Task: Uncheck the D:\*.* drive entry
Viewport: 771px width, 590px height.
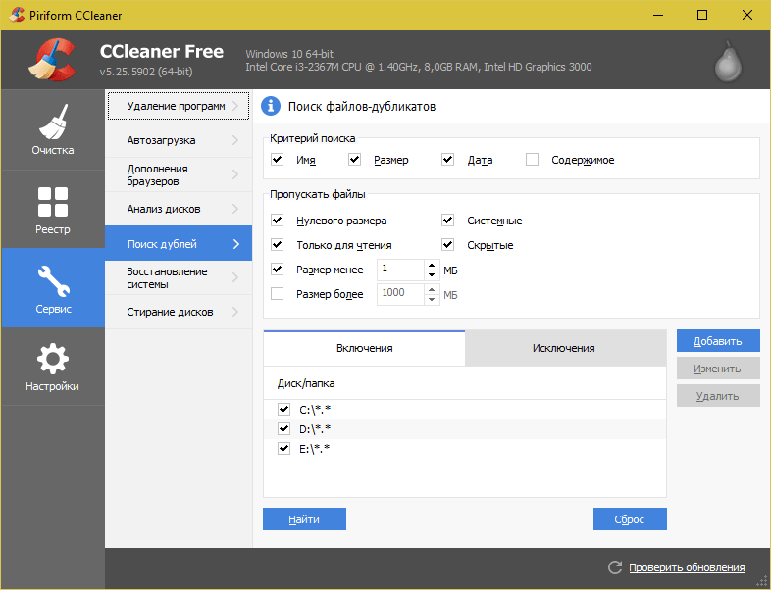Action: pos(283,428)
